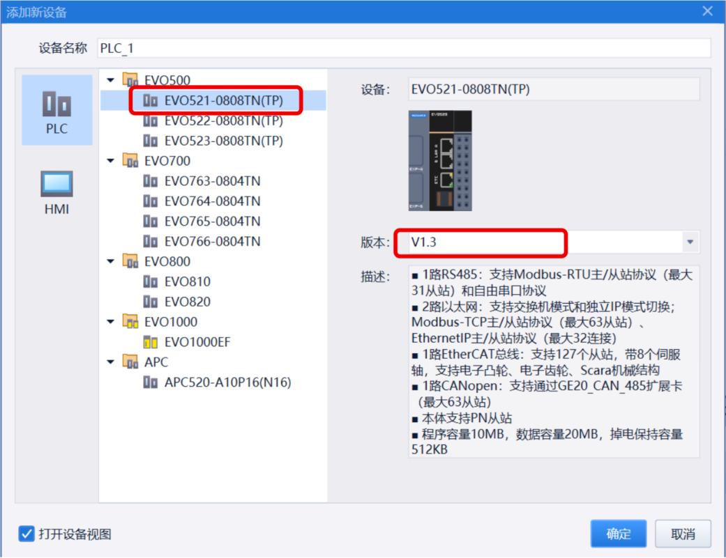The width and height of the screenshot is (726, 558).
Task: Click the 取消 cancel button
Action: coord(683,534)
